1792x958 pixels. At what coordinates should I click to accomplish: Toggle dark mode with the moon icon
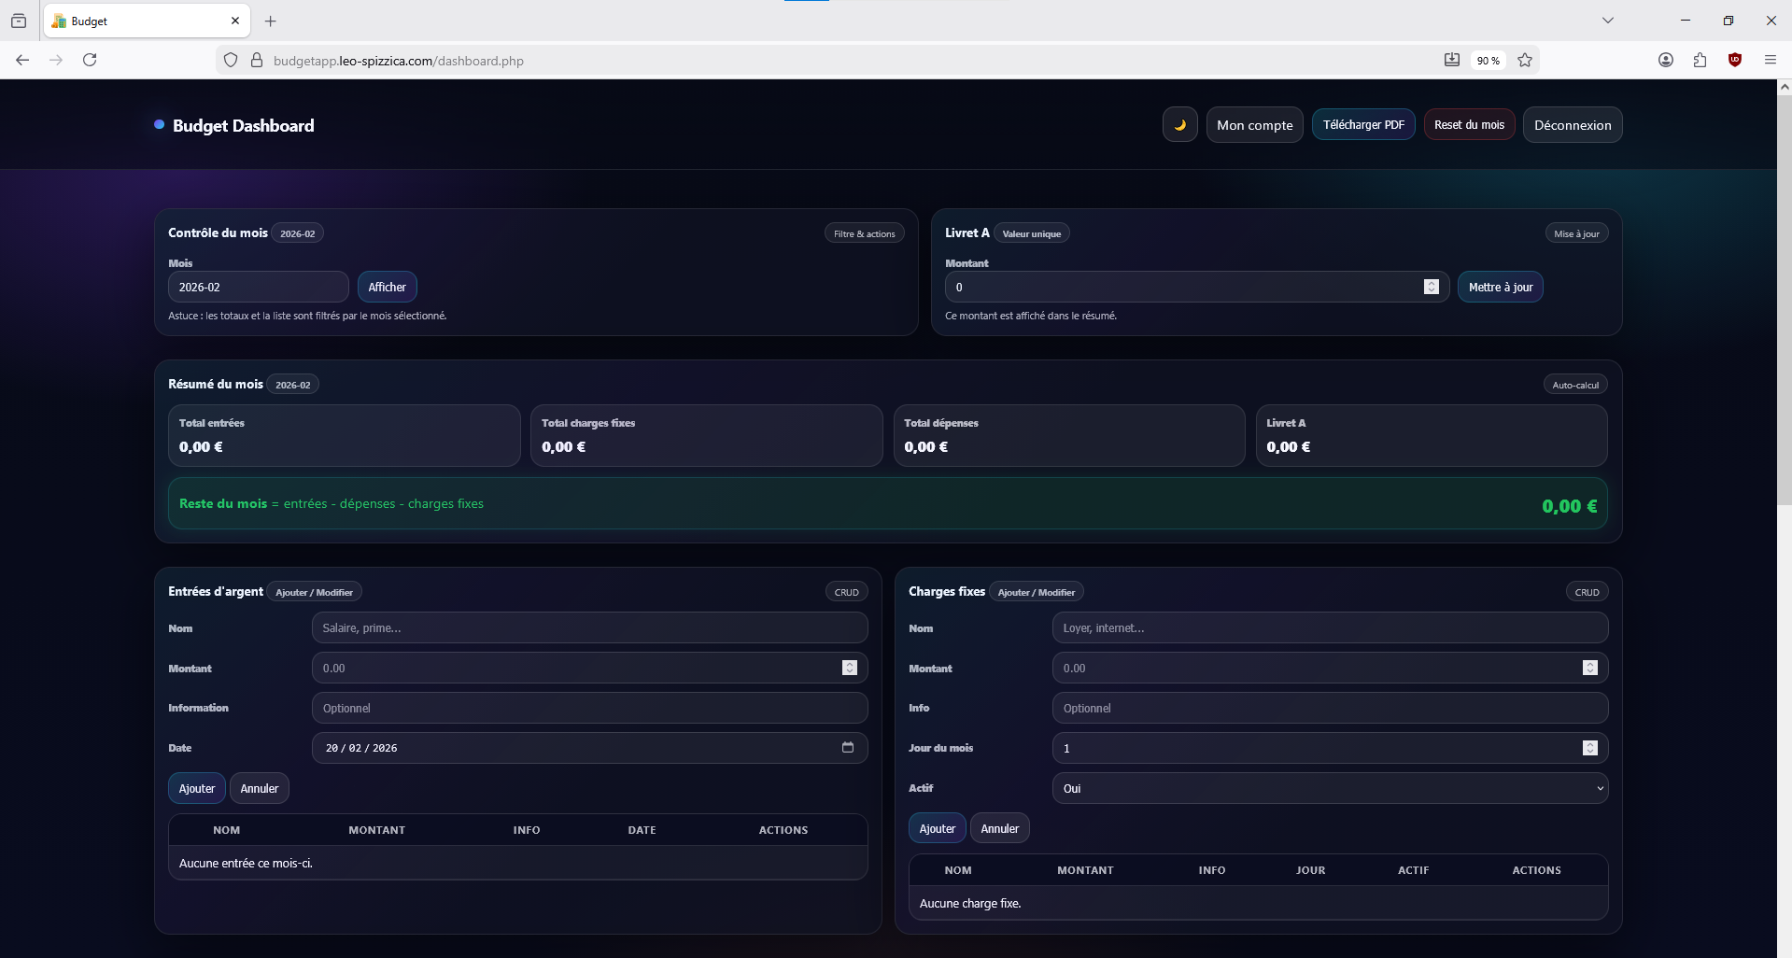pyautogui.click(x=1179, y=125)
